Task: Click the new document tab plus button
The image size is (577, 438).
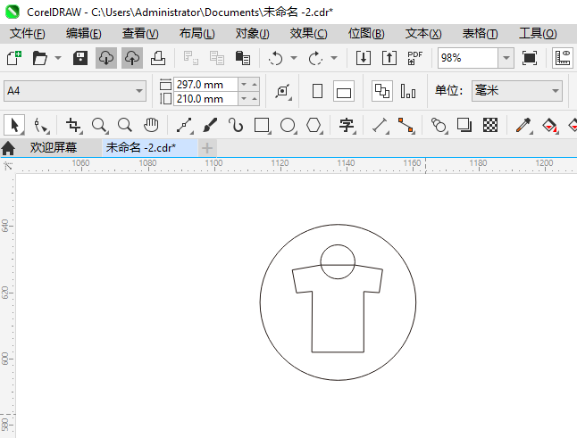Action: pos(207,147)
